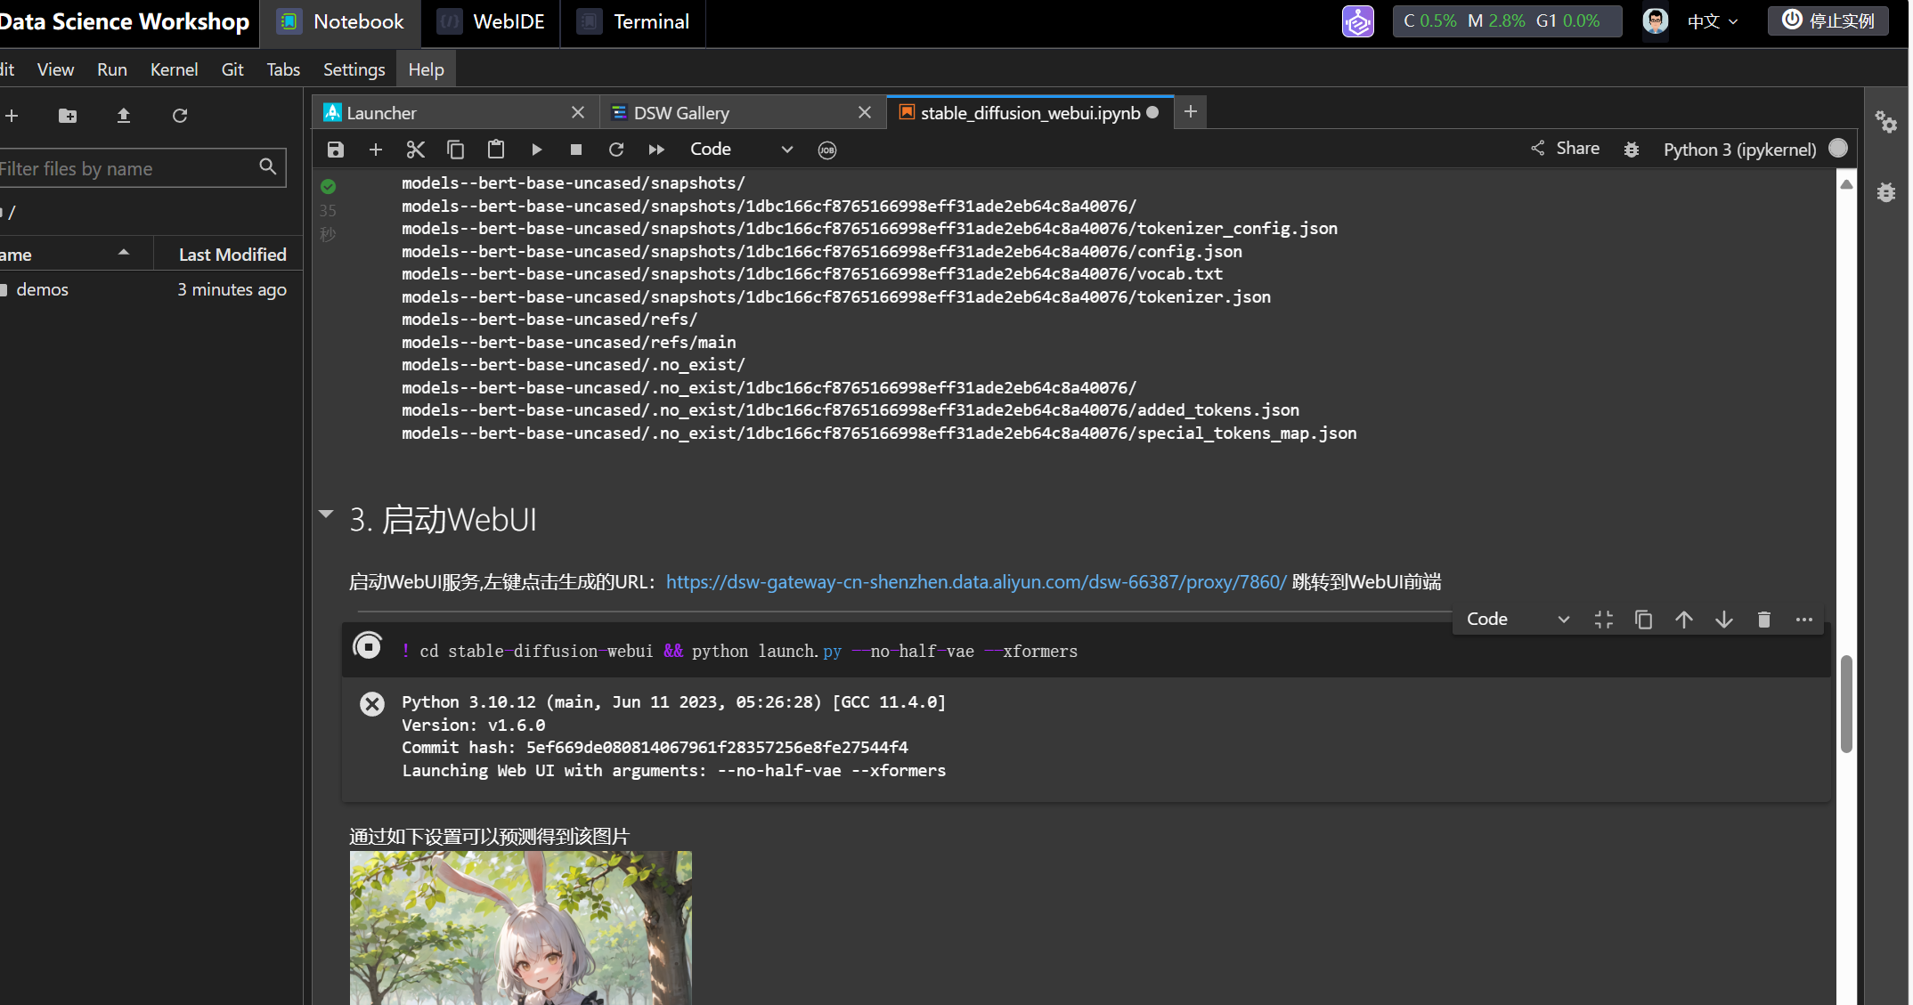Copy selected cell from the notebook toolbar
The image size is (1913, 1005).
tap(455, 150)
